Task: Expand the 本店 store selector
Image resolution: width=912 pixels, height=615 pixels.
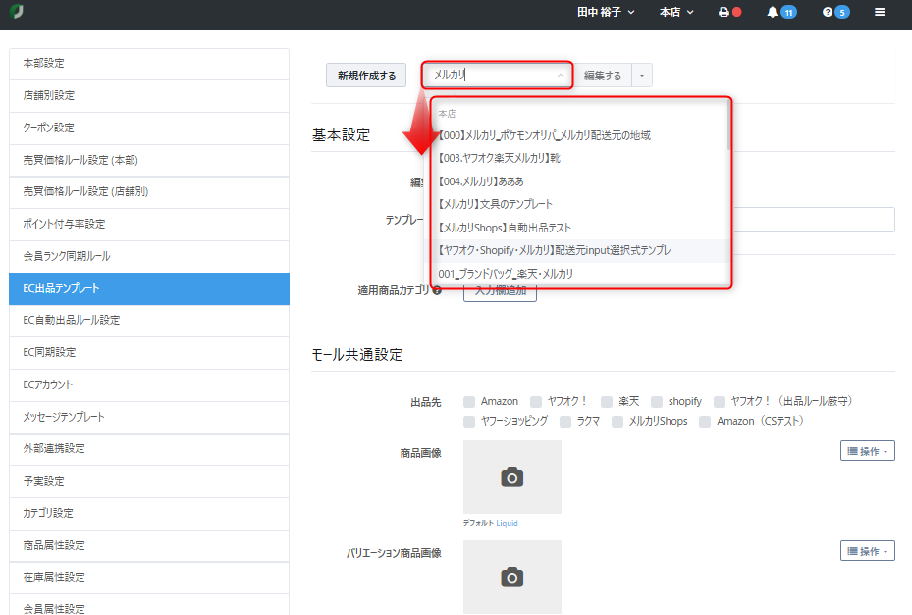Action: click(x=676, y=12)
